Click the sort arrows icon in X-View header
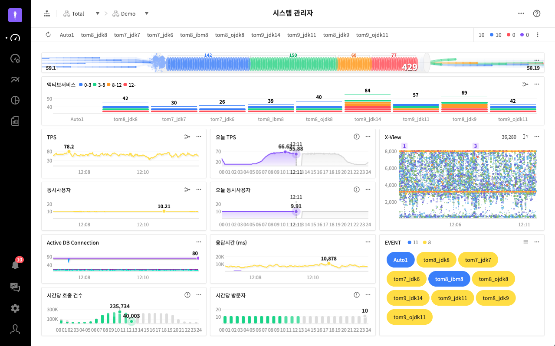This screenshot has width=555, height=346. [x=525, y=137]
